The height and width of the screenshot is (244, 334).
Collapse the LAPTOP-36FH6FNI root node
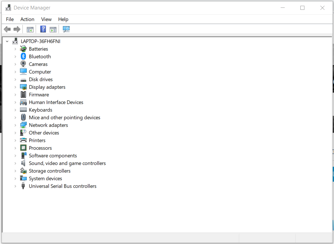(x=7, y=41)
